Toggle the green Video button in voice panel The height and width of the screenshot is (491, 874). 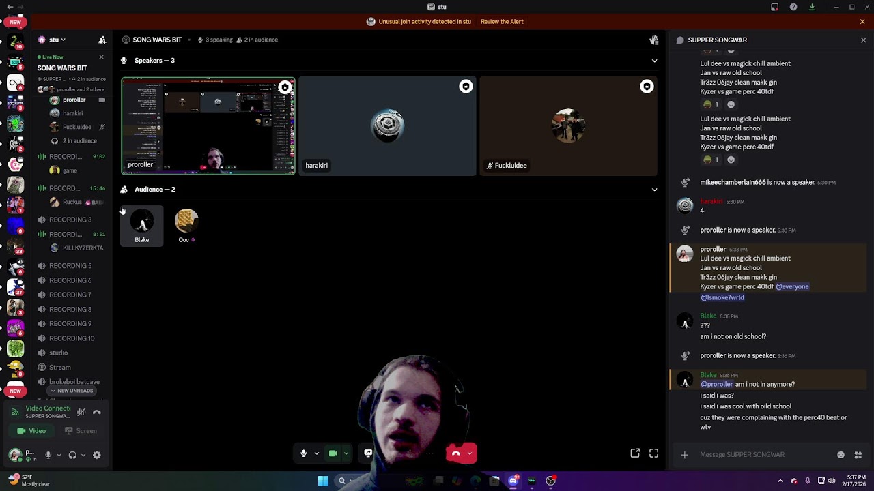point(31,431)
